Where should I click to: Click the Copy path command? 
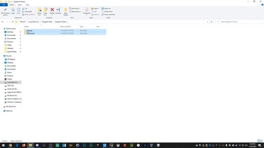pyautogui.click(x=27, y=12)
